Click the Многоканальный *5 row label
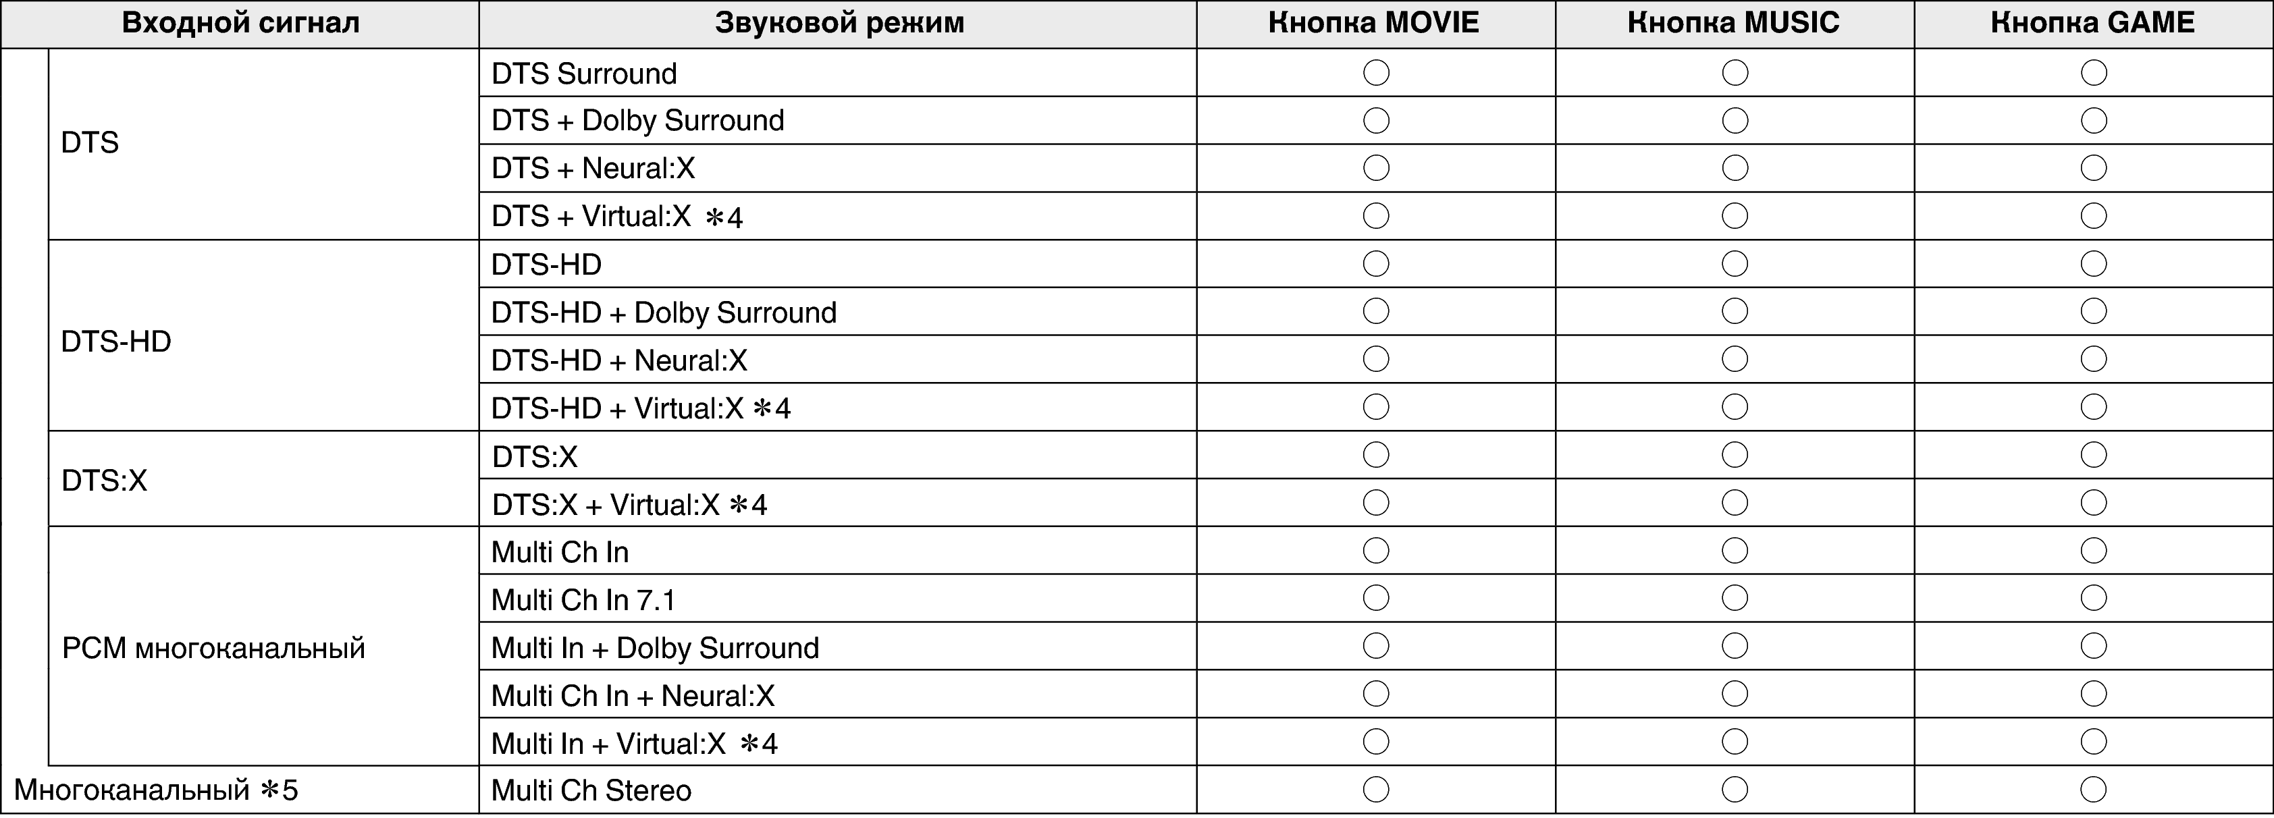The width and height of the screenshot is (2274, 818). pyautogui.click(x=156, y=790)
